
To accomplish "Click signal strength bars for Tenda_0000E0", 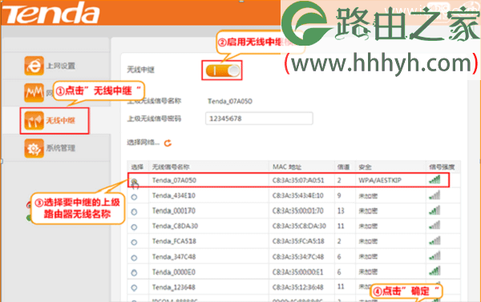I will (435, 271).
